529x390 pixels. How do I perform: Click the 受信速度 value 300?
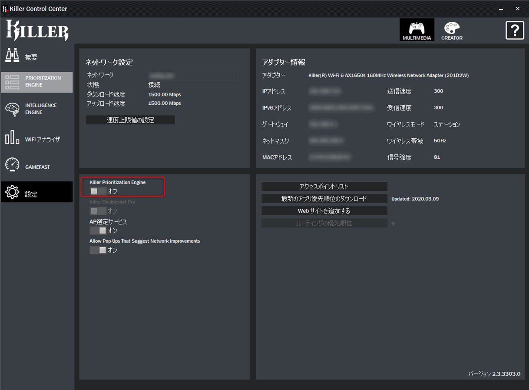coord(438,108)
